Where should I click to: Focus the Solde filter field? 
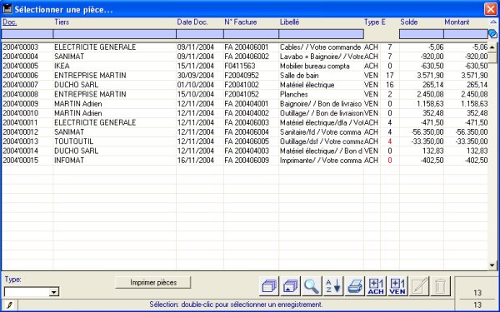click(x=422, y=34)
